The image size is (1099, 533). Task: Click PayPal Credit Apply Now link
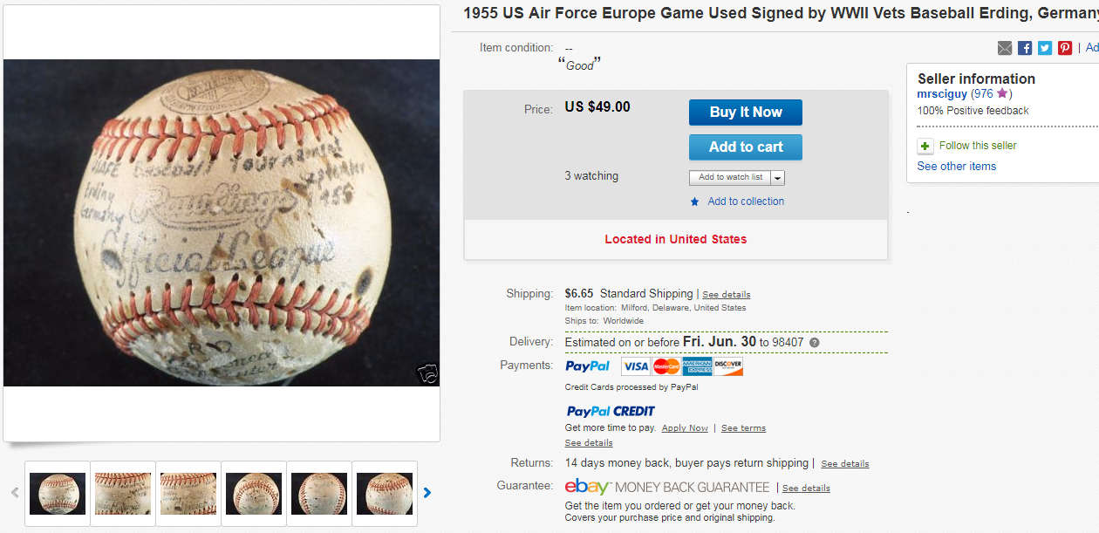[685, 428]
